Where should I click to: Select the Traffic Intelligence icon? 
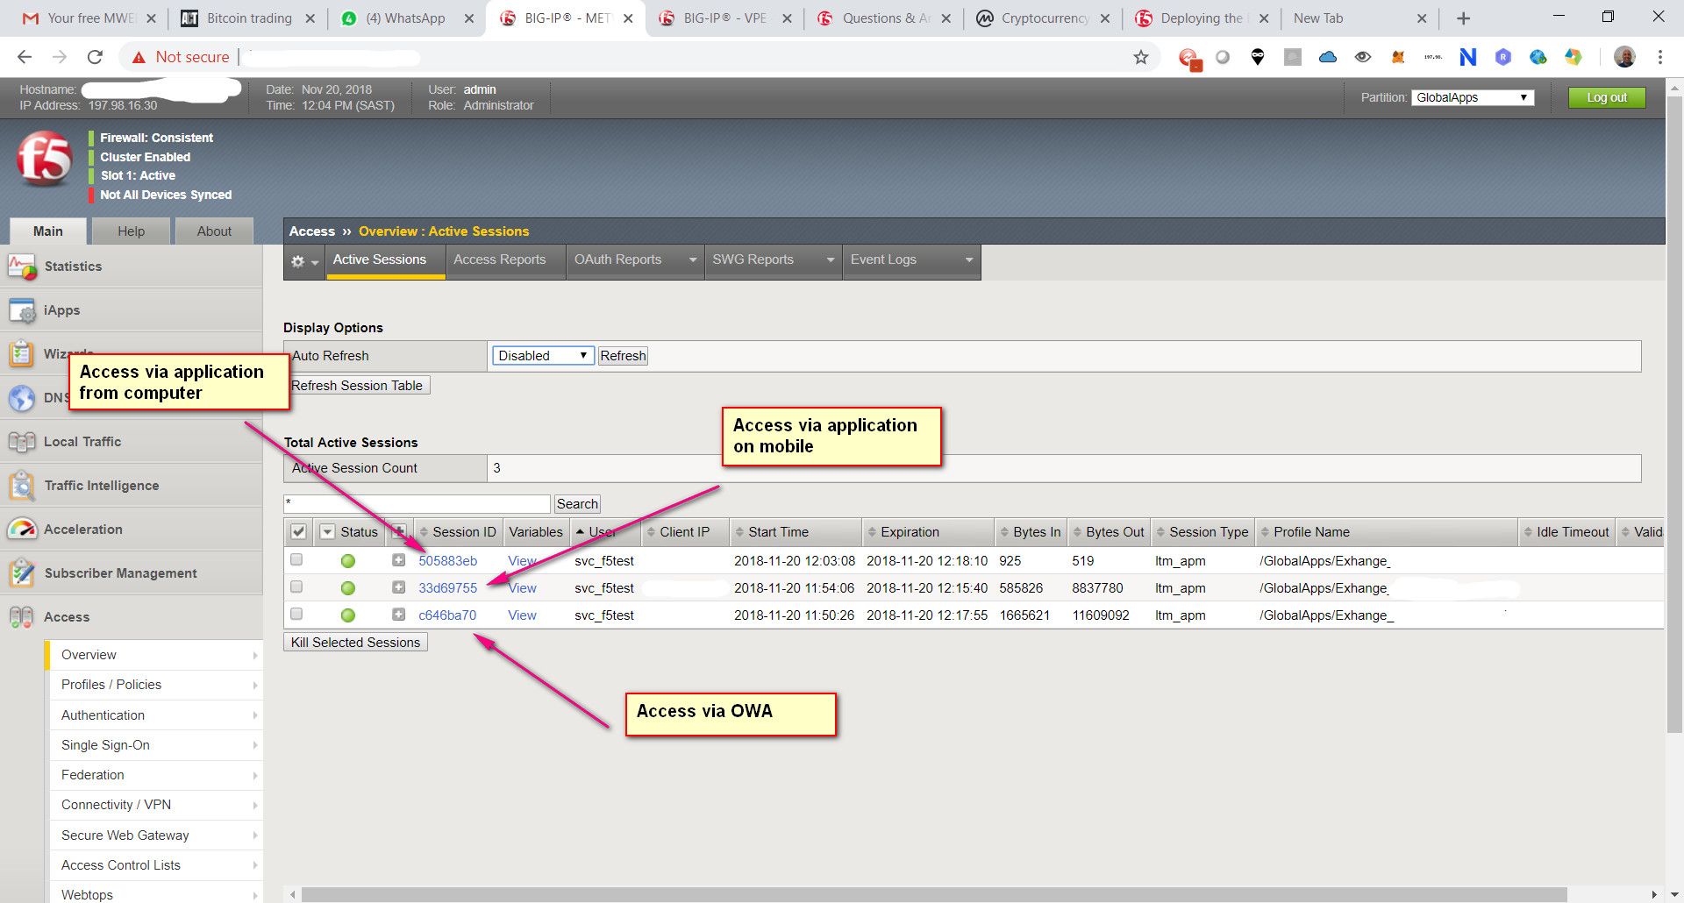[22, 485]
